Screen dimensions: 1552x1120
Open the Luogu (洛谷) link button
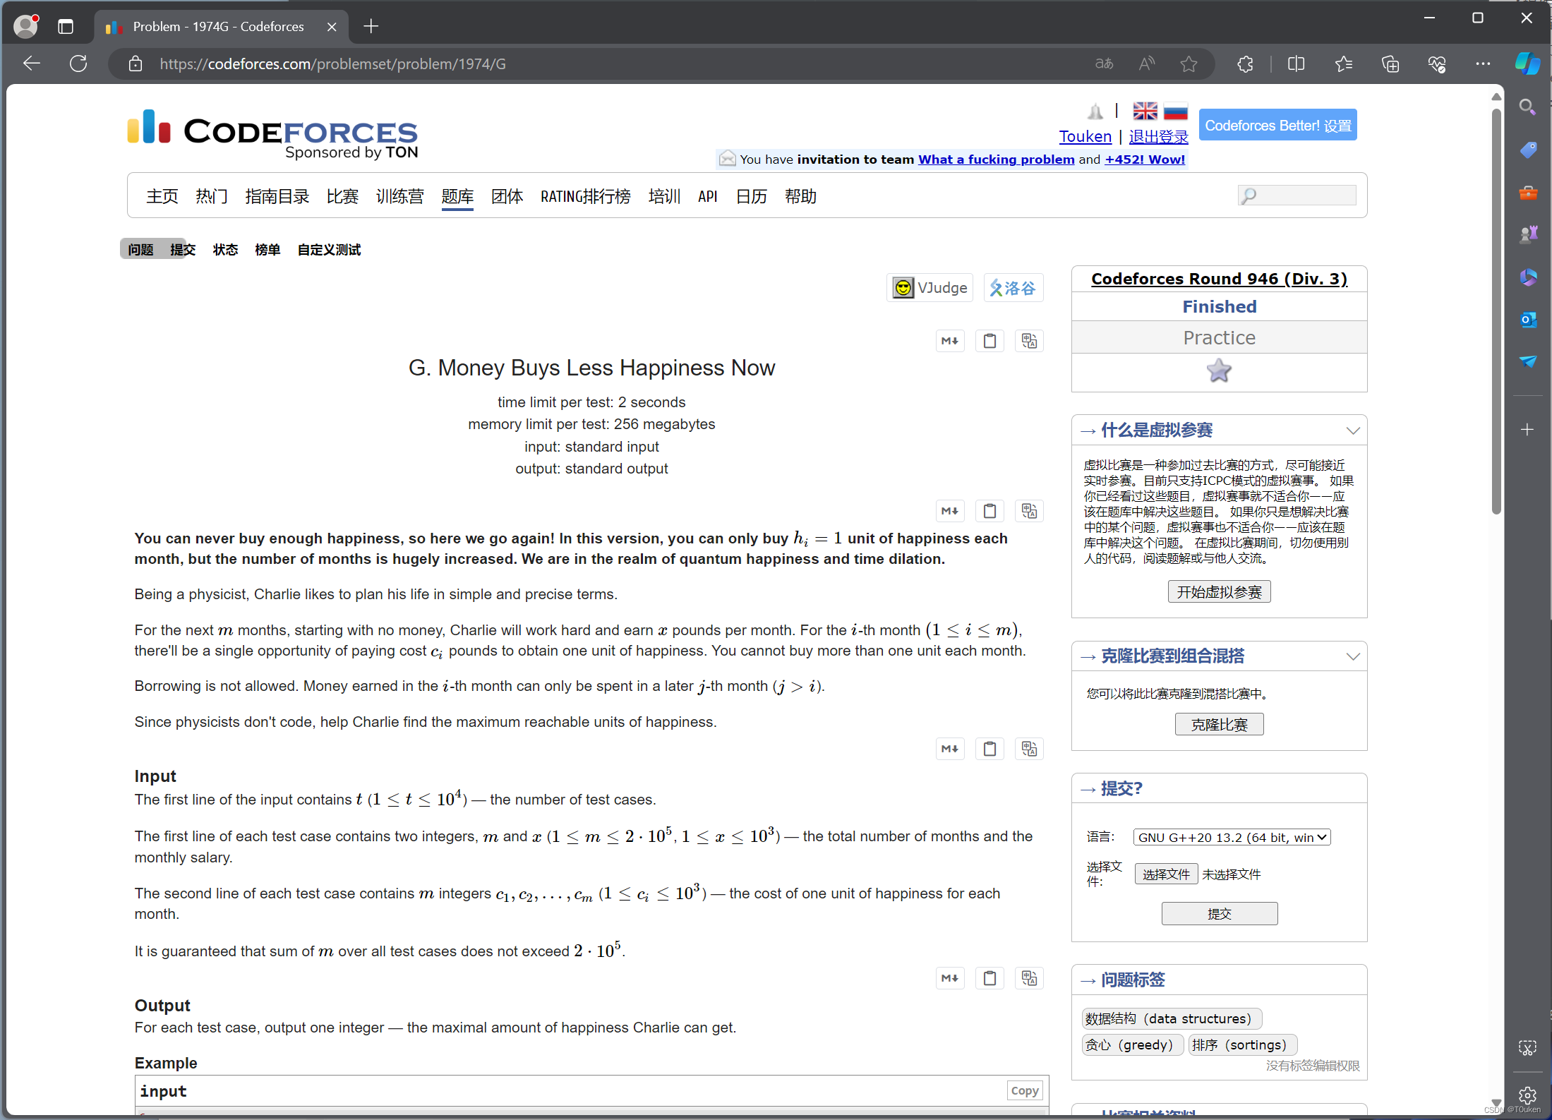coord(1013,288)
